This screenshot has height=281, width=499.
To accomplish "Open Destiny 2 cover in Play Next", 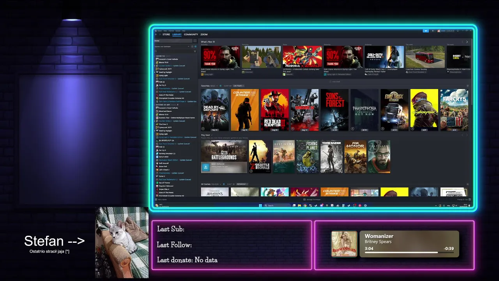I will [x=284, y=157].
